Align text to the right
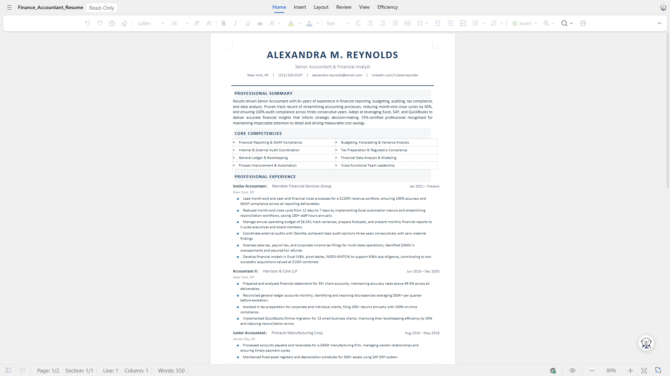This screenshot has height=376, width=670. tap(383, 23)
